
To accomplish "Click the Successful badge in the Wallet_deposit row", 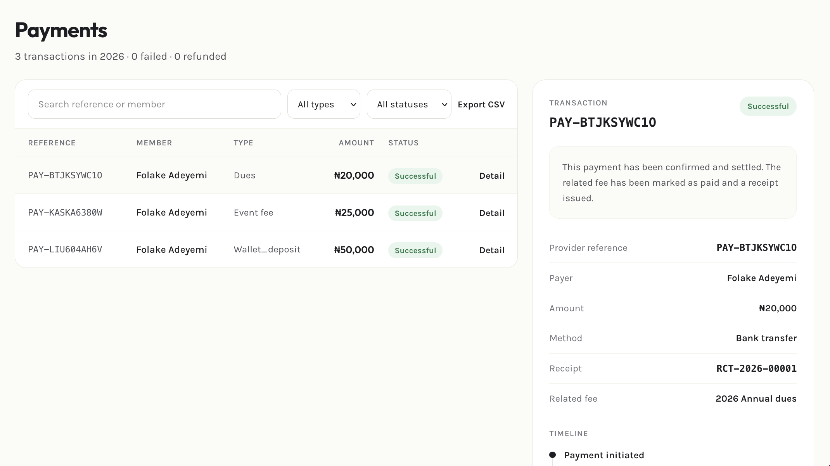I will 415,250.
